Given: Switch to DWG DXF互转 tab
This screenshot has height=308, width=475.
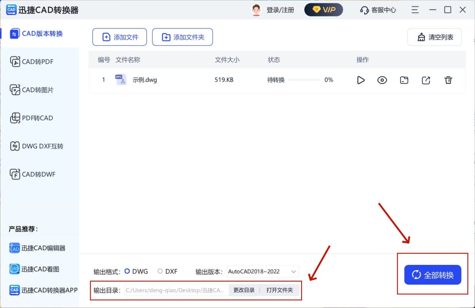Looking at the screenshot, I should pos(36,146).
